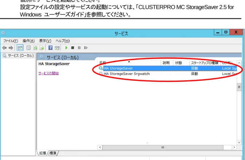Maximize the サービス window

click(226, 32)
